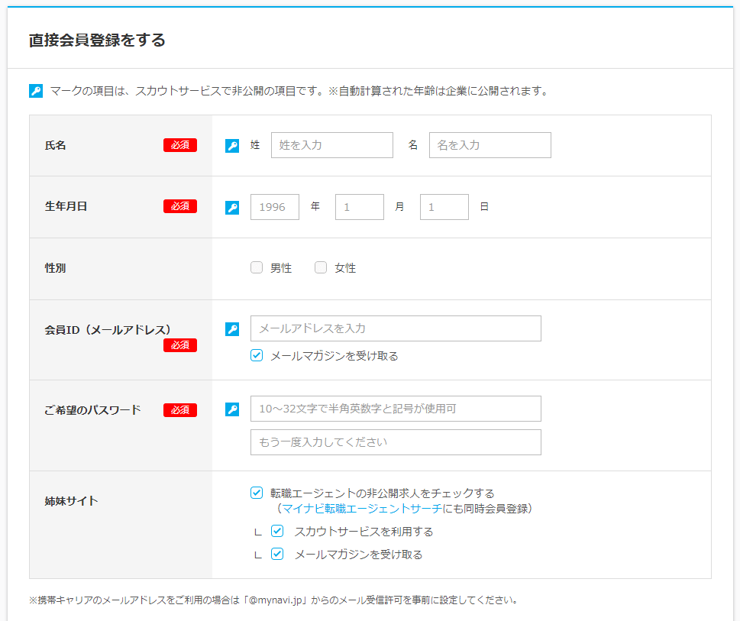This screenshot has height=621, width=740.
Task: Click the birth day field before 日
Action: point(444,207)
